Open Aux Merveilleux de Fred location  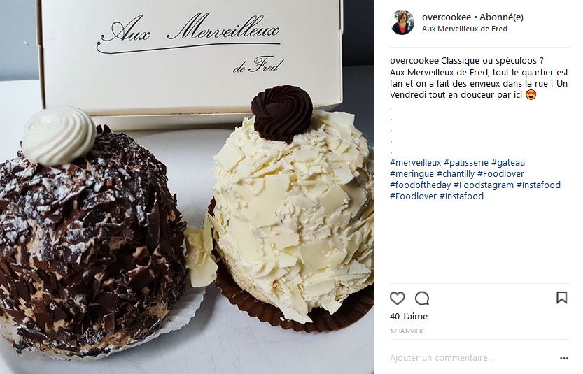[465, 29]
